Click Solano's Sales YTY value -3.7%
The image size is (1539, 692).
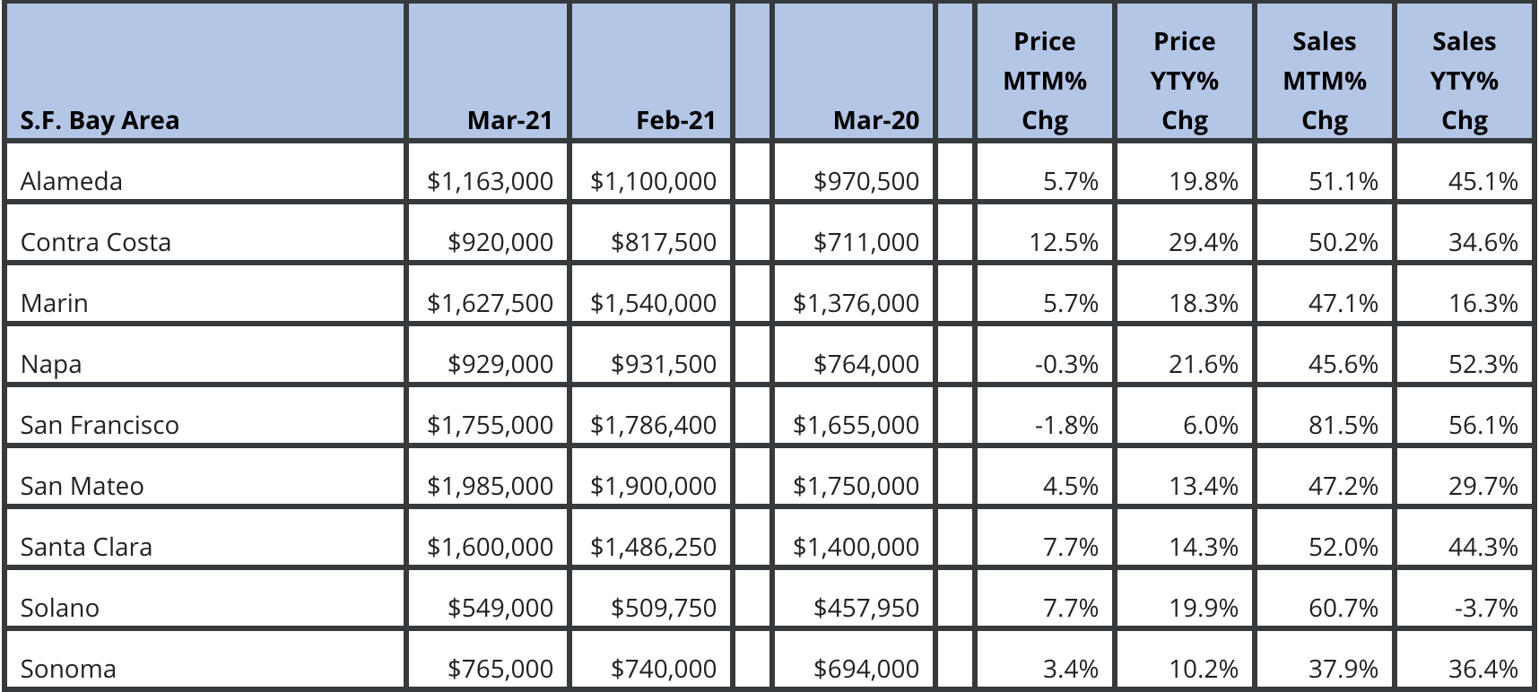1486,608
